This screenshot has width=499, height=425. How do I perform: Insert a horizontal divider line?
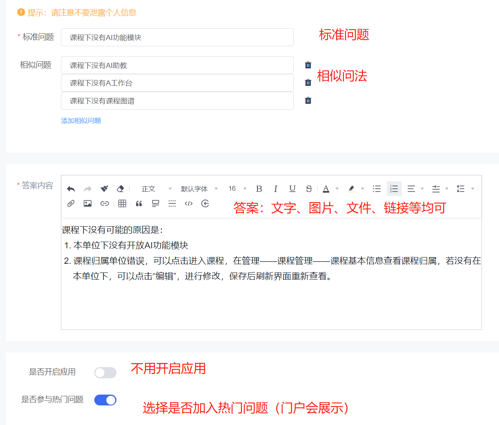(172, 203)
